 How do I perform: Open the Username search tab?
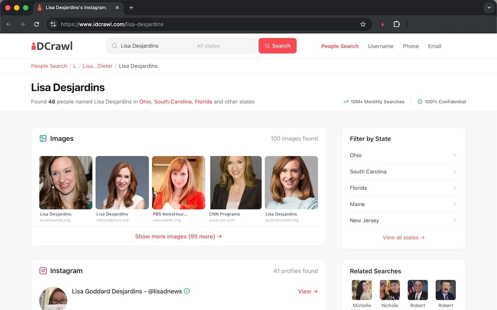point(381,46)
